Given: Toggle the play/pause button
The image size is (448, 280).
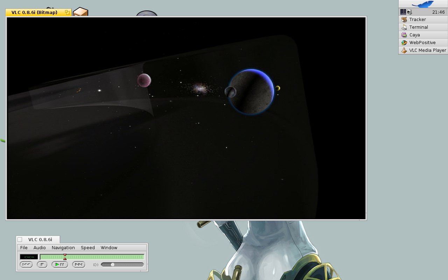Looking at the screenshot, I should [59, 265].
